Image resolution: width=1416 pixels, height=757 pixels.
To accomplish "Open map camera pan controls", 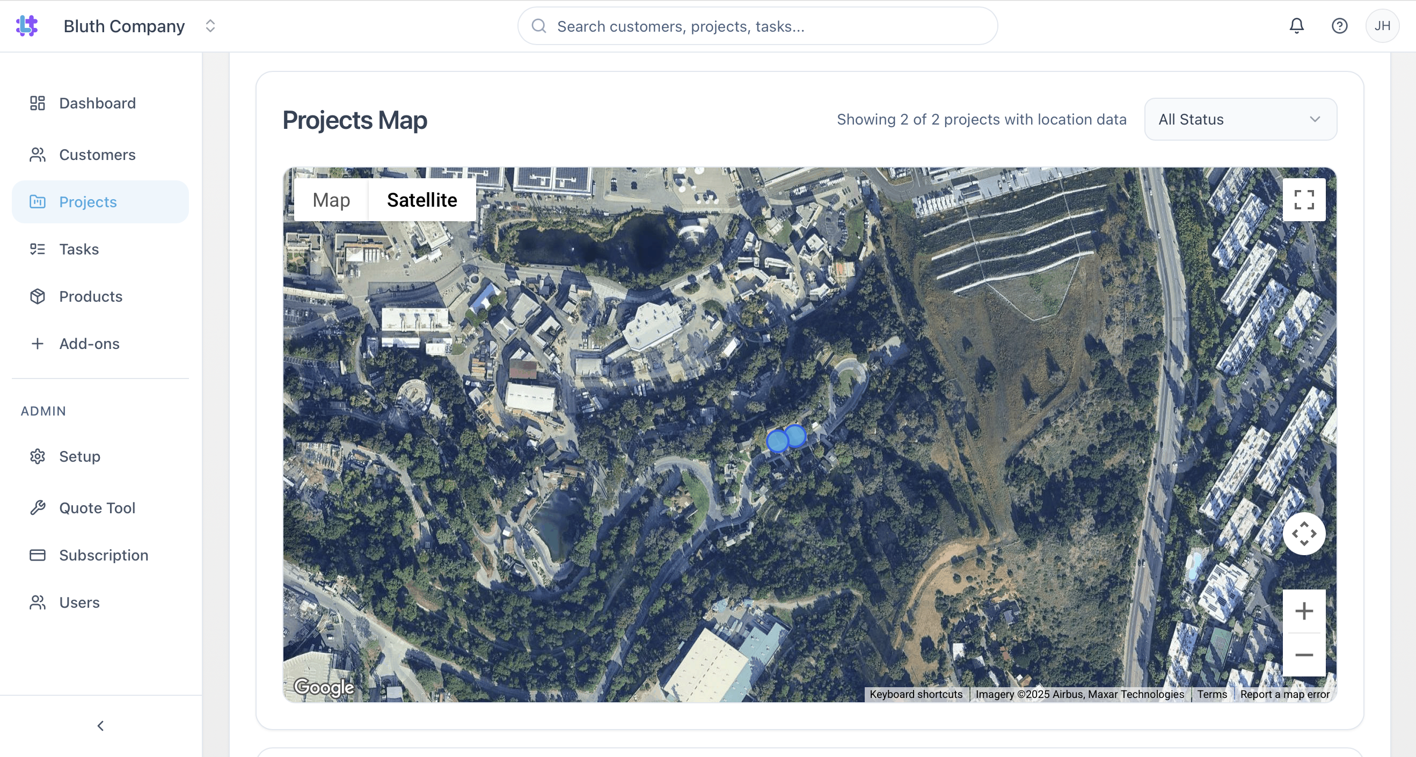I will click(1303, 533).
